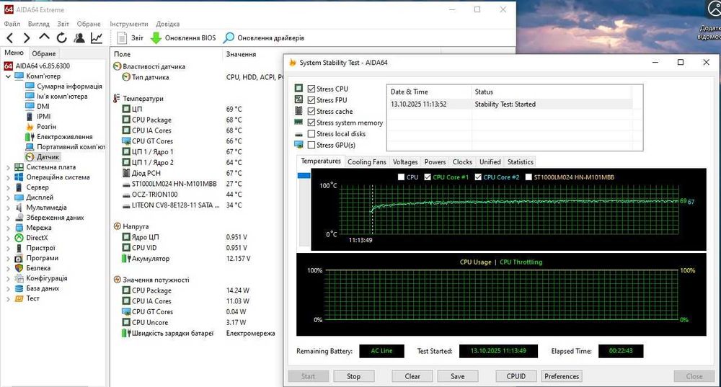The height and width of the screenshot is (387, 721).
Task: Click the Stress GPU(s) monitor icon
Action: pyautogui.click(x=299, y=145)
